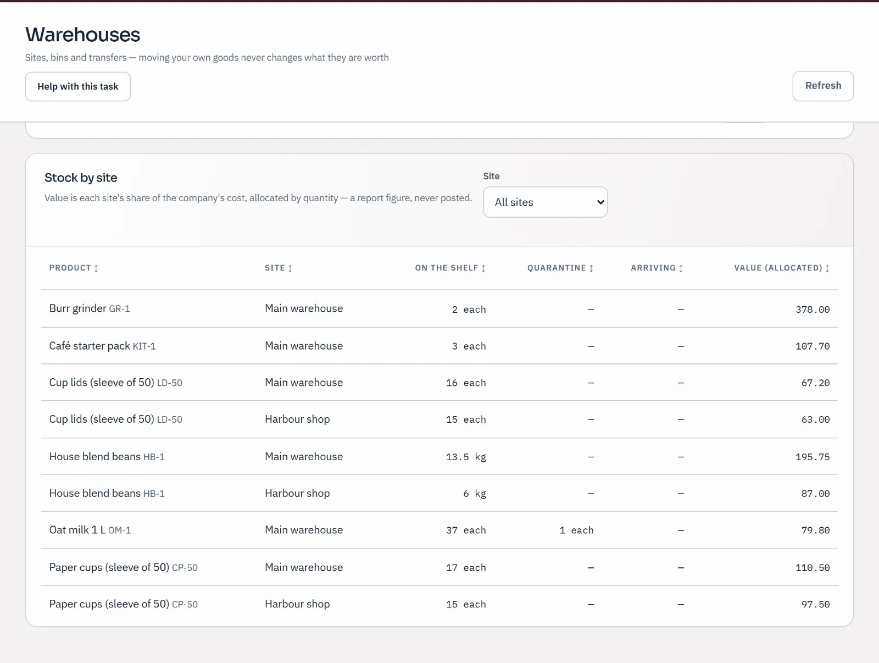Click the 195.75 value cell

click(813, 457)
